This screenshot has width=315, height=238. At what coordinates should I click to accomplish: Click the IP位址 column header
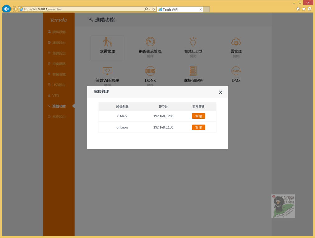[x=163, y=107]
